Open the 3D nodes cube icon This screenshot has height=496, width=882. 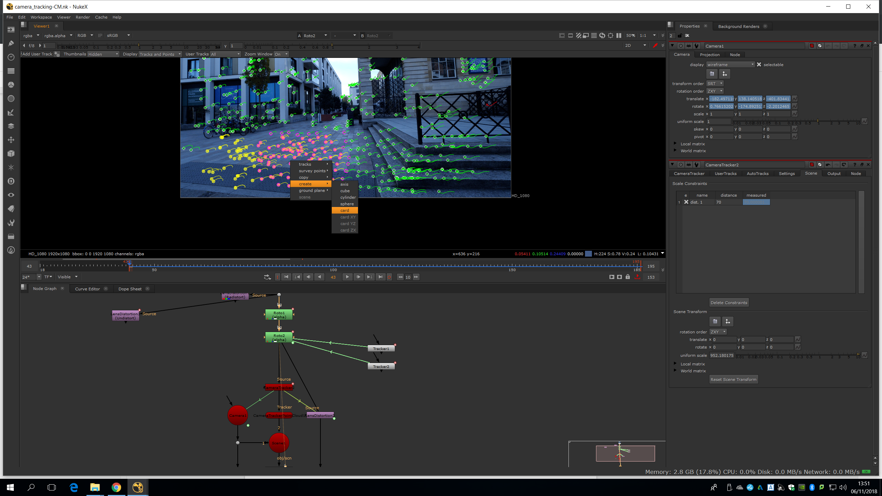click(x=11, y=154)
